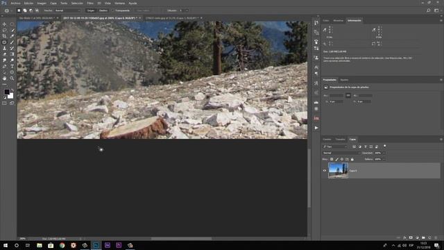
Task: Open the Filtro menu
Action: tap(90, 3)
